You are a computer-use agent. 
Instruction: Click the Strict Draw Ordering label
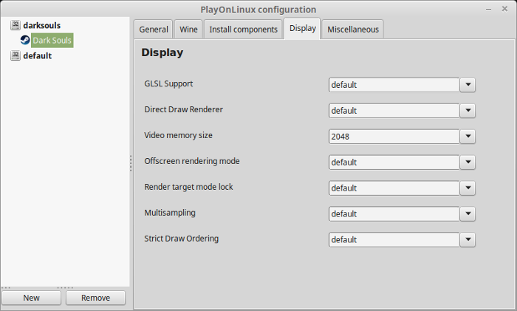[x=182, y=239]
